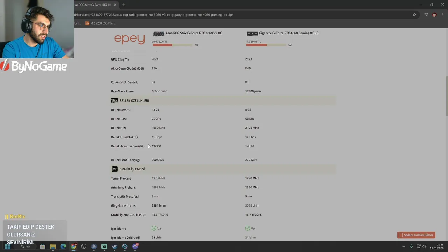Open Steam from the taskbar
This screenshot has height=252, width=448.
click(x=114, y=246)
